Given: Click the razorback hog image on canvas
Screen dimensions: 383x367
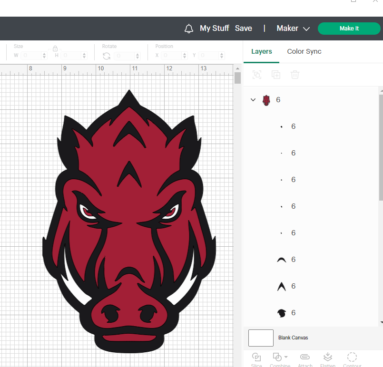Looking at the screenshot, I should 129,222.
